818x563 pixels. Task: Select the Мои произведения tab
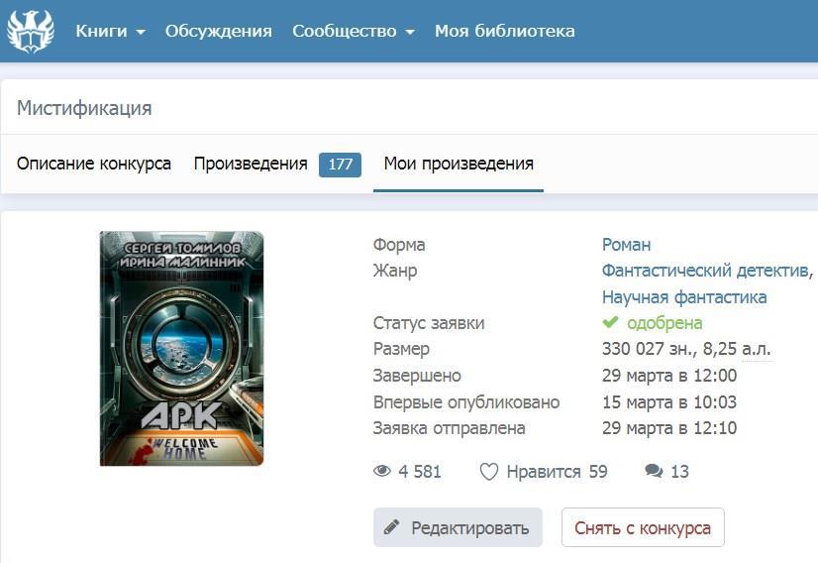459,164
